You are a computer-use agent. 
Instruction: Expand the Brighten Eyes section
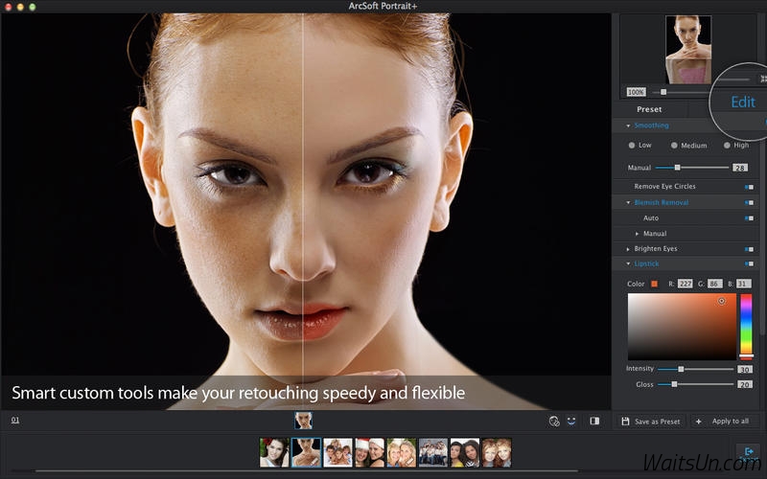(628, 249)
